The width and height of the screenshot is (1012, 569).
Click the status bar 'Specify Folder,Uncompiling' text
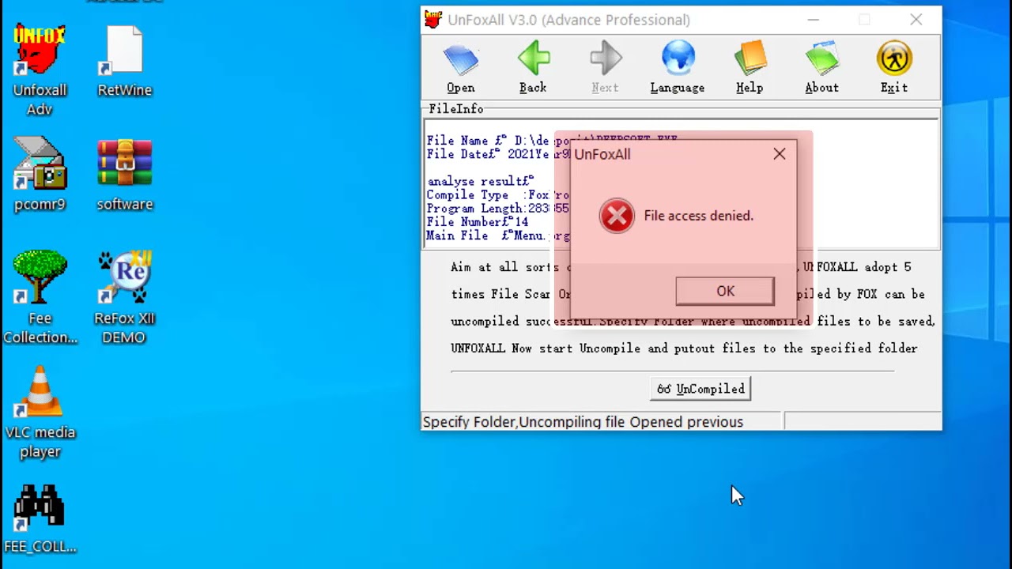click(583, 422)
